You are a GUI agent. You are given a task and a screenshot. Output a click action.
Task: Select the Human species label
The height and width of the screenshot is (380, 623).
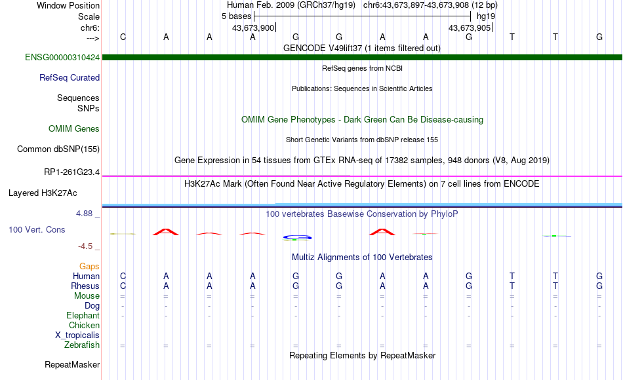[x=86, y=276]
